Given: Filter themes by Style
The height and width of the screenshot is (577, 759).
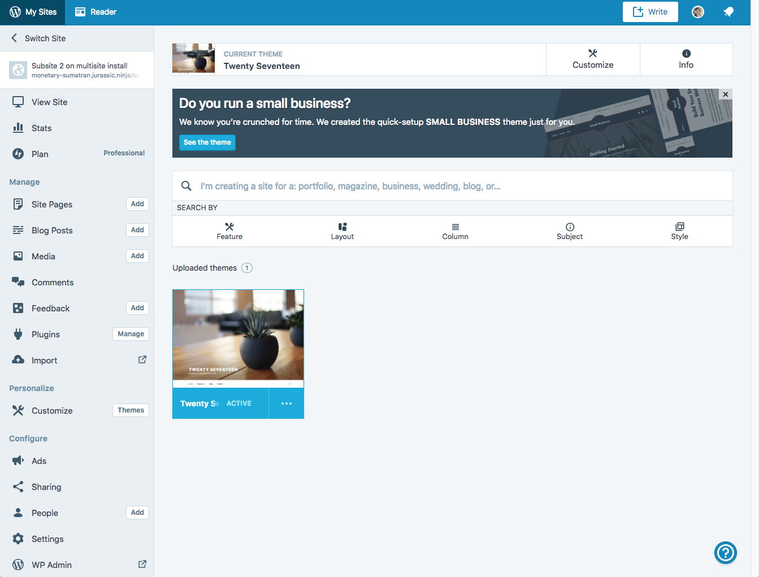Looking at the screenshot, I should (x=680, y=231).
